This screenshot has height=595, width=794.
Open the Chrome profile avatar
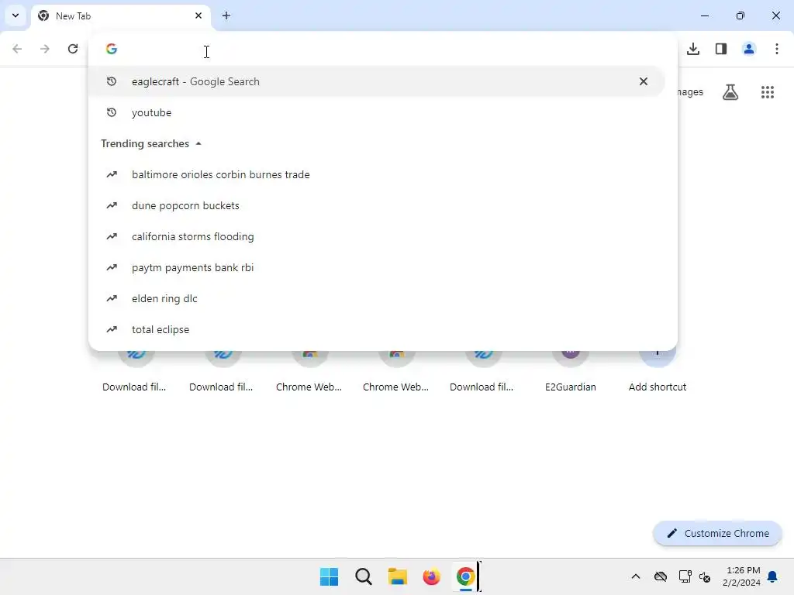click(749, 49)
